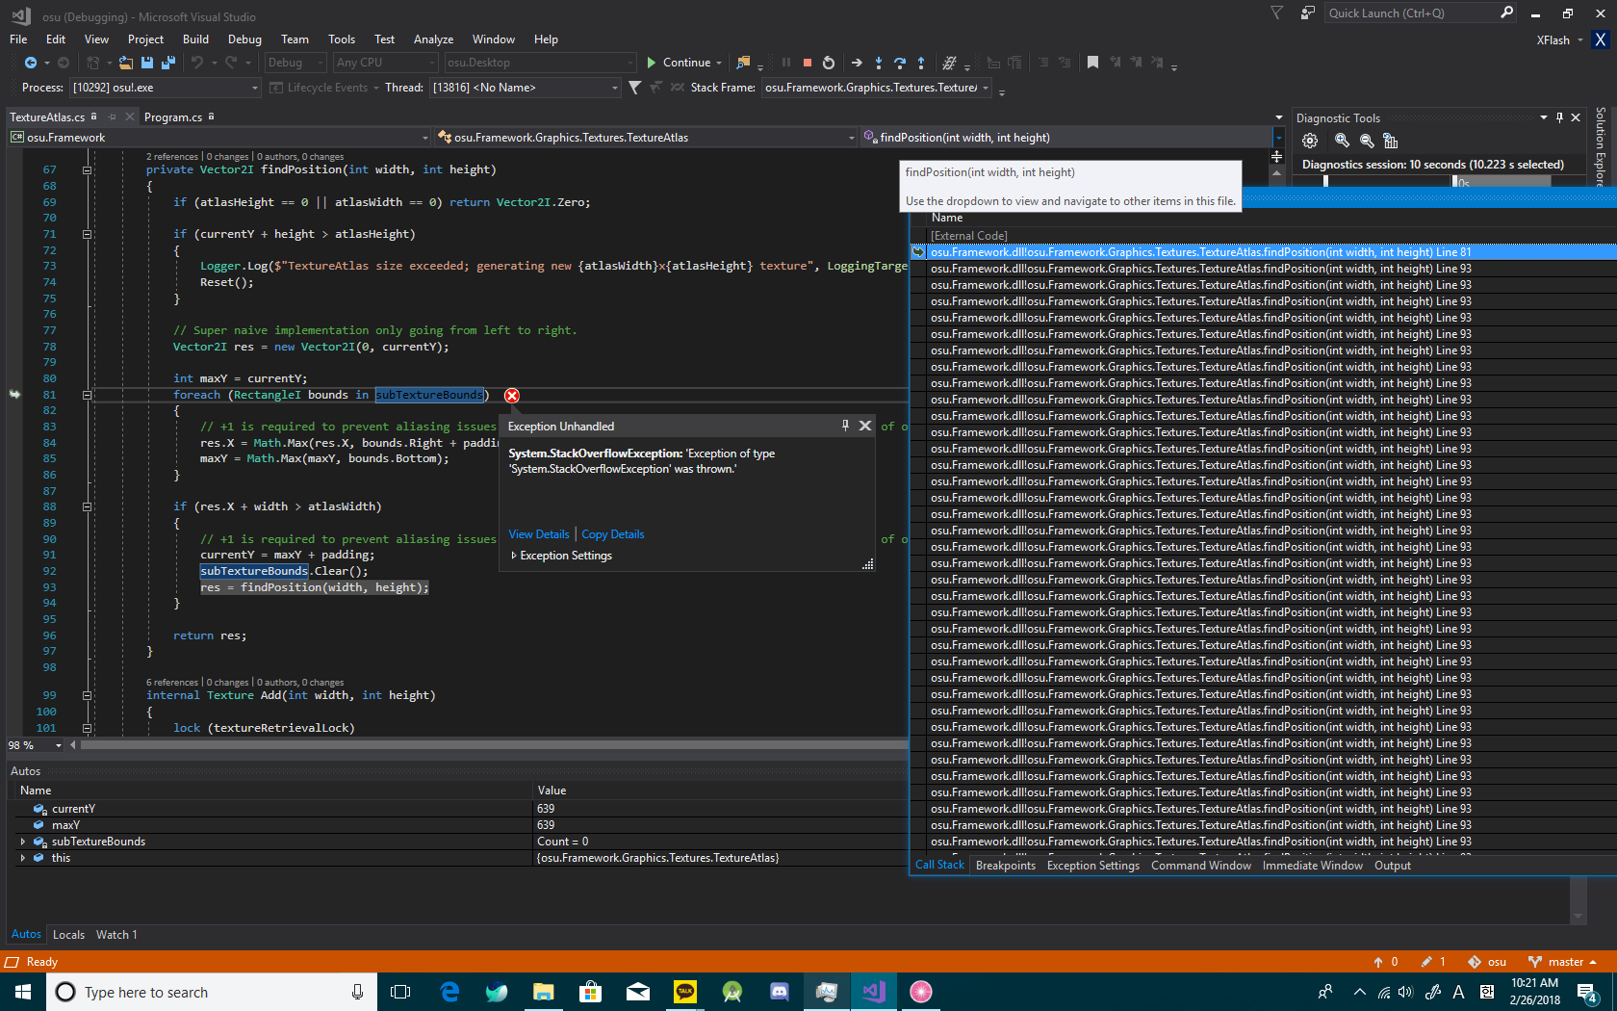Click the Restart debug icon

[x=828, y=63]
